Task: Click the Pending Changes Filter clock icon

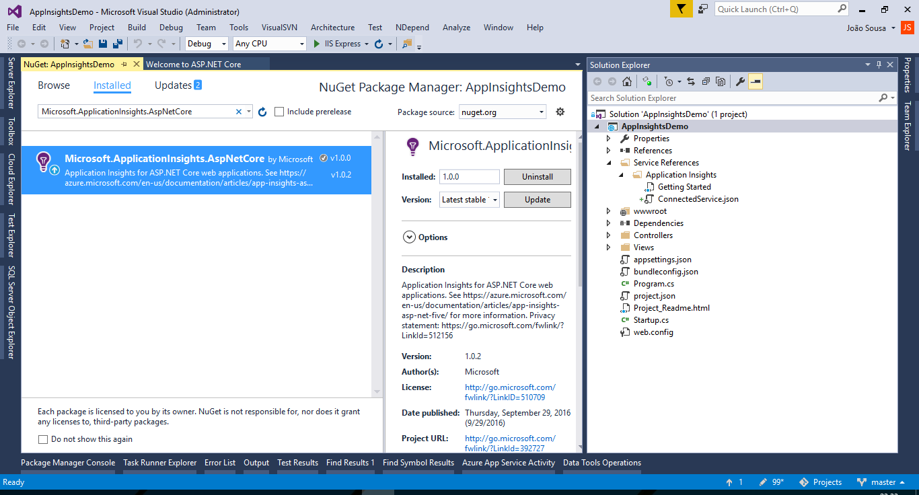Action: pos(667,81)
